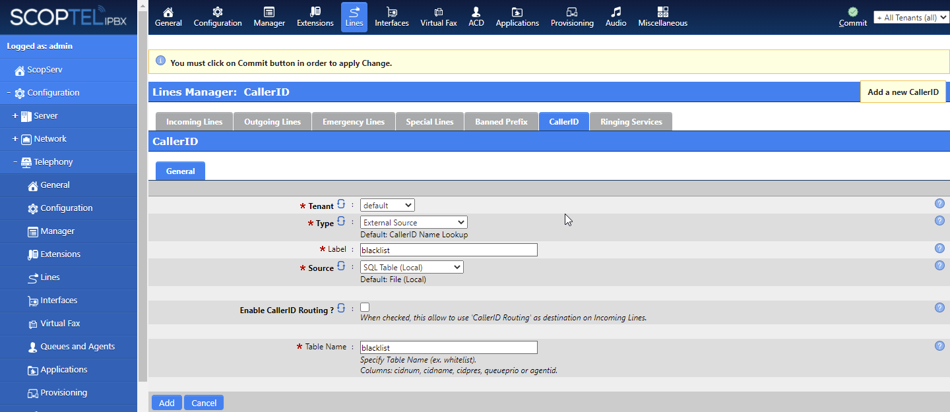Open help icon for Label row

coord(939,249)
